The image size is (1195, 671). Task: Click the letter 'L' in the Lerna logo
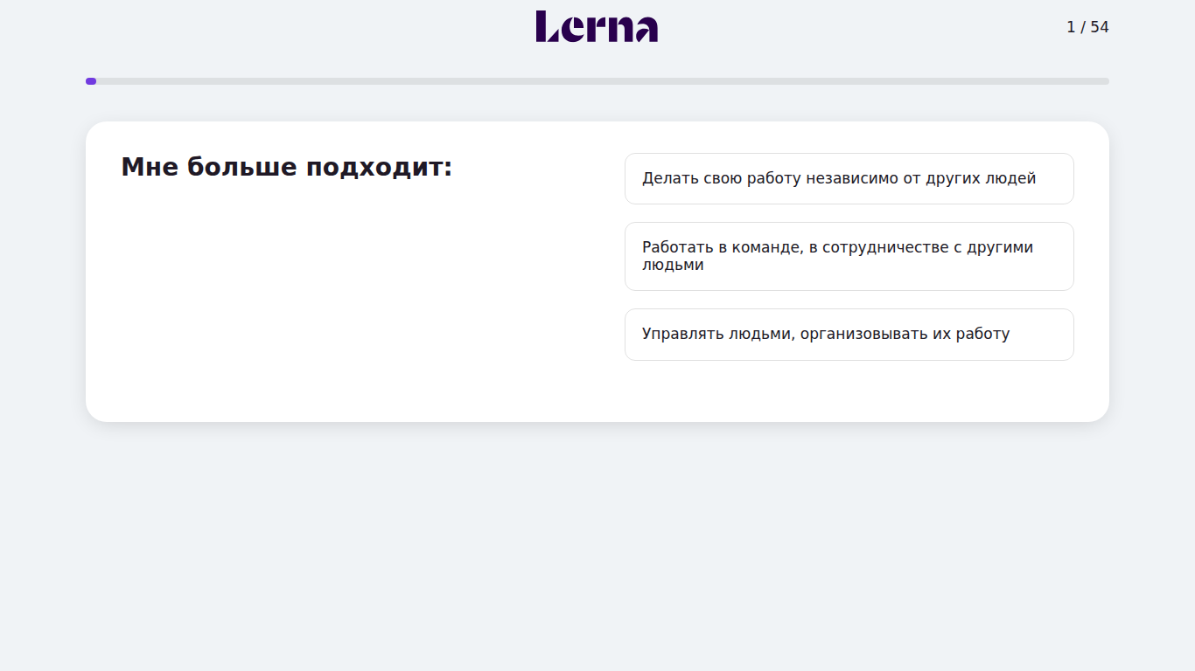[x=548, y=26]
